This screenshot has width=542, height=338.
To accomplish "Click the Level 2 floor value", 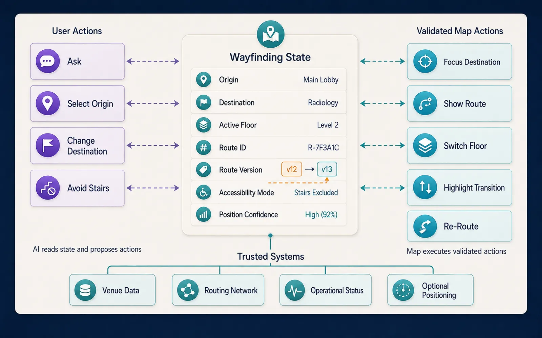I will coord(328,125).
